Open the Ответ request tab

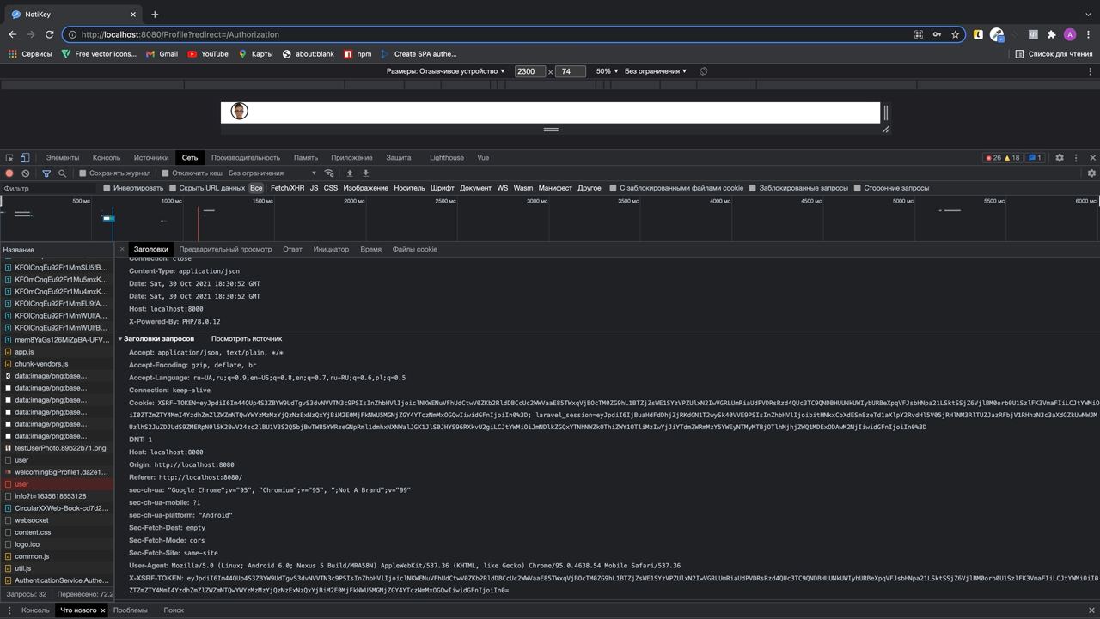[292, 250]
